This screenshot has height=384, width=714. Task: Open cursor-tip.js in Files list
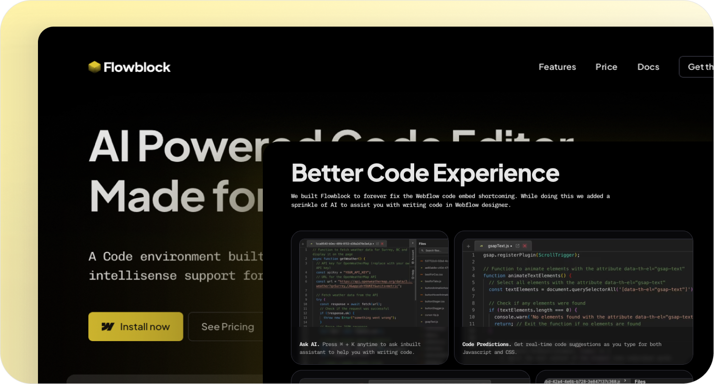(x=430, y=315)
